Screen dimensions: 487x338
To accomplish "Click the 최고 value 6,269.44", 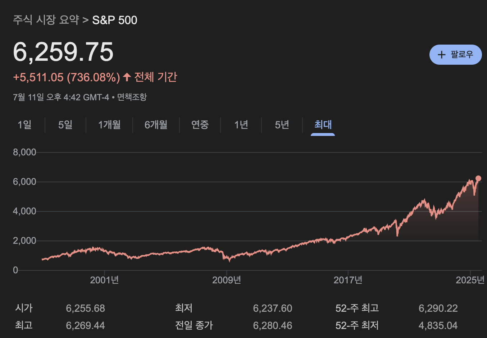I will (x=86, y=325).
